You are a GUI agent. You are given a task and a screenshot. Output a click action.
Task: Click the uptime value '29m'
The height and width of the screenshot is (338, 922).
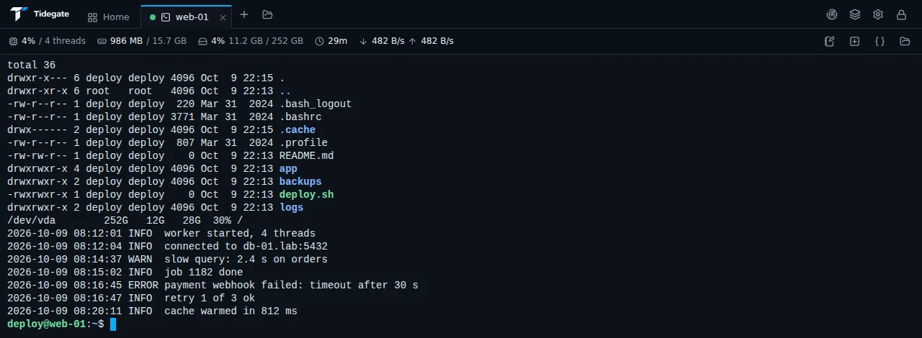point(337,41)
